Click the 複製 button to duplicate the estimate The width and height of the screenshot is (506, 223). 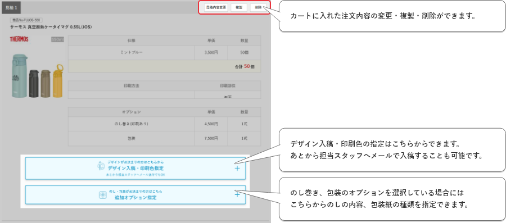[x=239, y=7]
